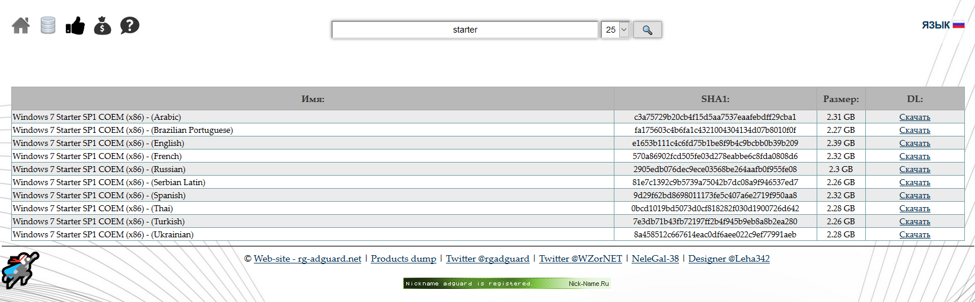Select the Windows 7 Starter (Turkish) name
This screenshot has height=302, width=975.
[x=98, y=221]
